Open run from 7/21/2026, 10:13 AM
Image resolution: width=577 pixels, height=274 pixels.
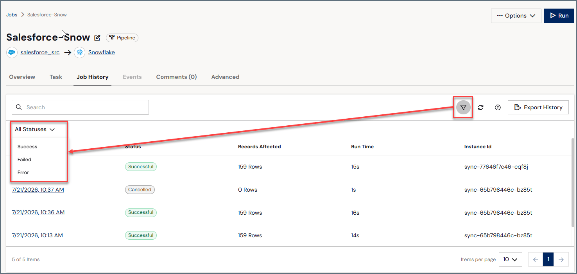pos(37,235)
